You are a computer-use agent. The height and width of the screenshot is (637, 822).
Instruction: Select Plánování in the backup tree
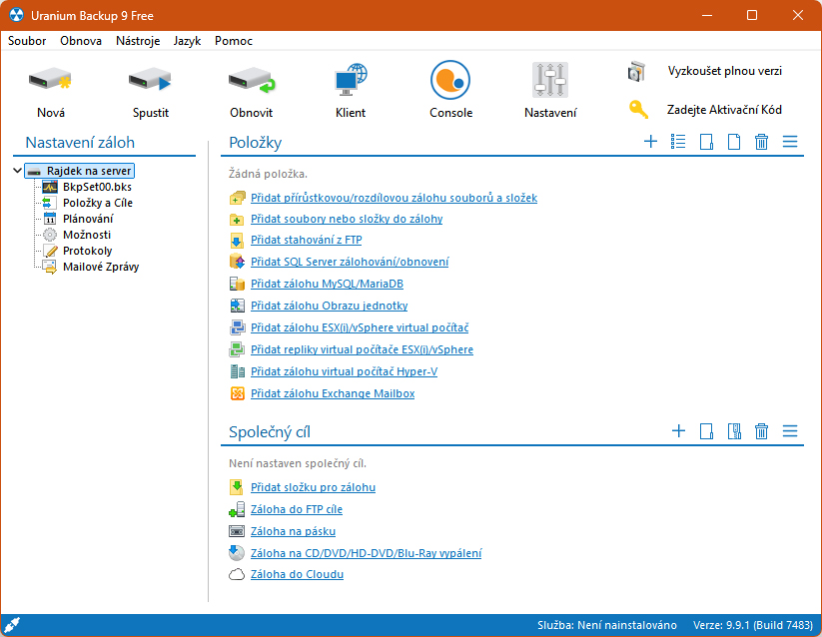[x=88, y=219]
